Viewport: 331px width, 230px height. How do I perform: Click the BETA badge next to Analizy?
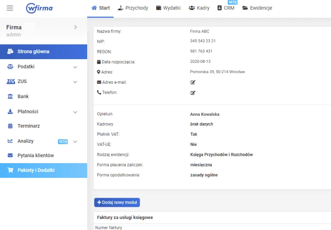(x=63, y=142)
